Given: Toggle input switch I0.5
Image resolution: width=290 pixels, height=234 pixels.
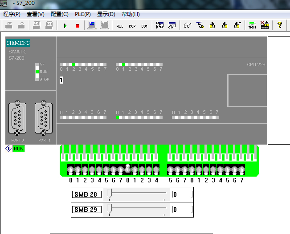Looking at the screenshot, I should (x=106, y=170).
